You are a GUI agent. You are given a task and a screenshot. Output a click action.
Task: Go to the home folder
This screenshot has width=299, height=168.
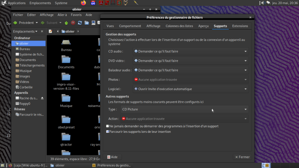[x=87, y=23]
